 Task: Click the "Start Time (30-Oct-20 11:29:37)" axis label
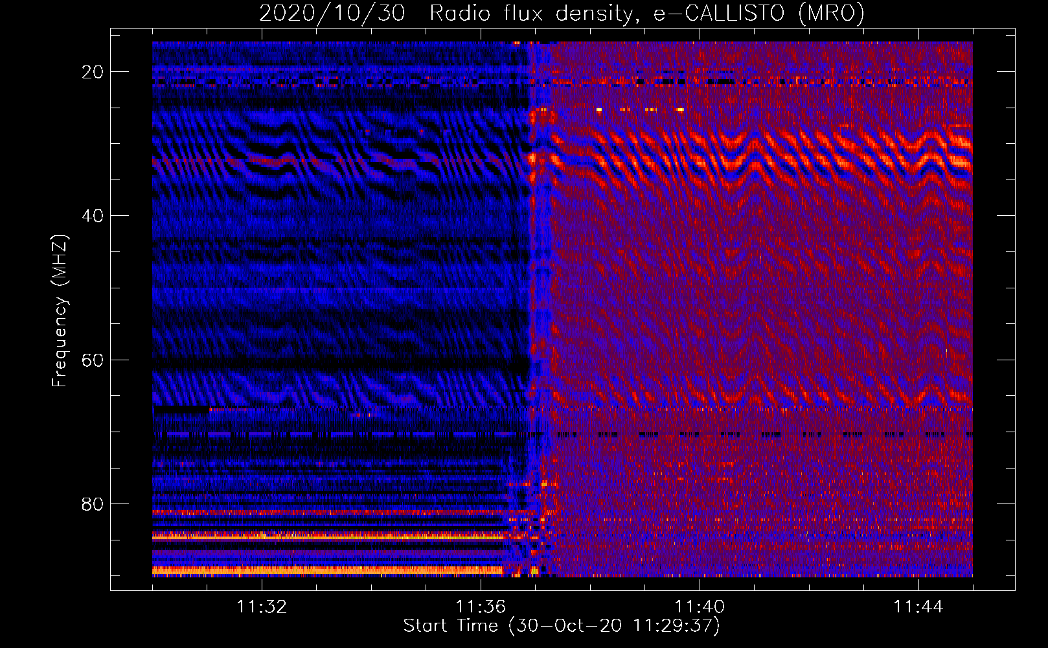[562, 626]
